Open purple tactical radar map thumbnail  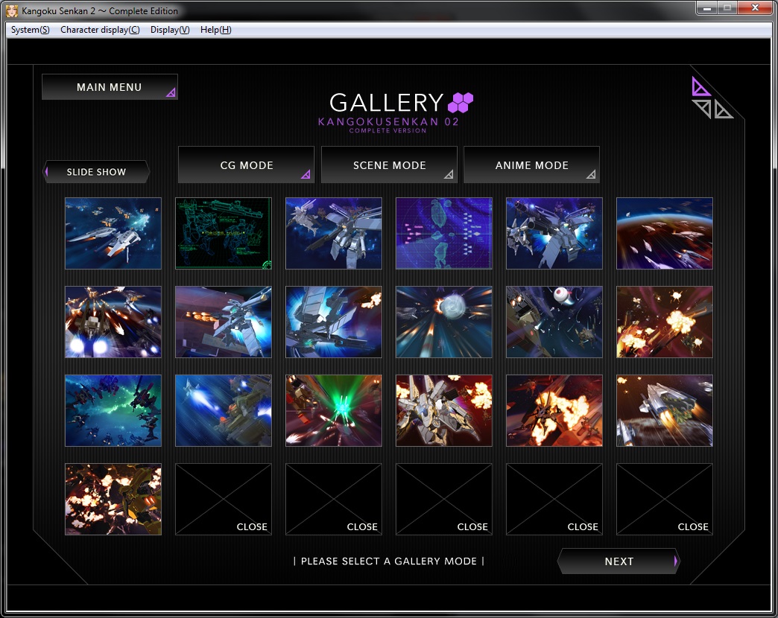pyautogui.click(x=444, y=233)
